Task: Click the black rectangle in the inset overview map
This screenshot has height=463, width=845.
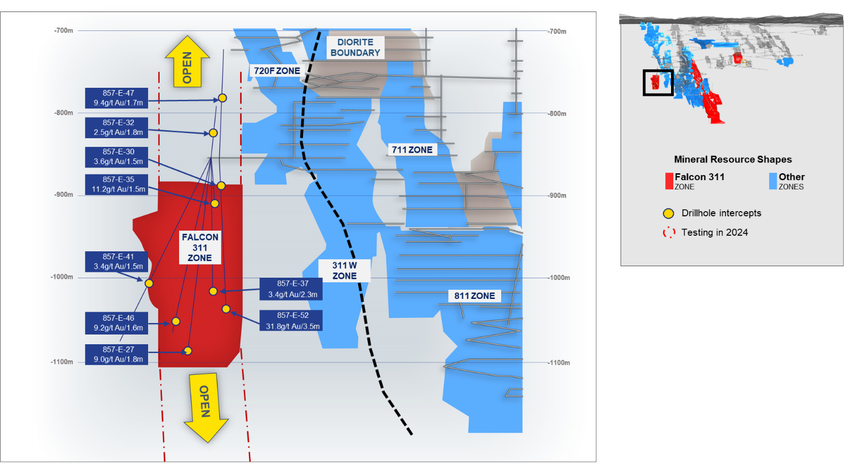Action: (x=657, y=83)
